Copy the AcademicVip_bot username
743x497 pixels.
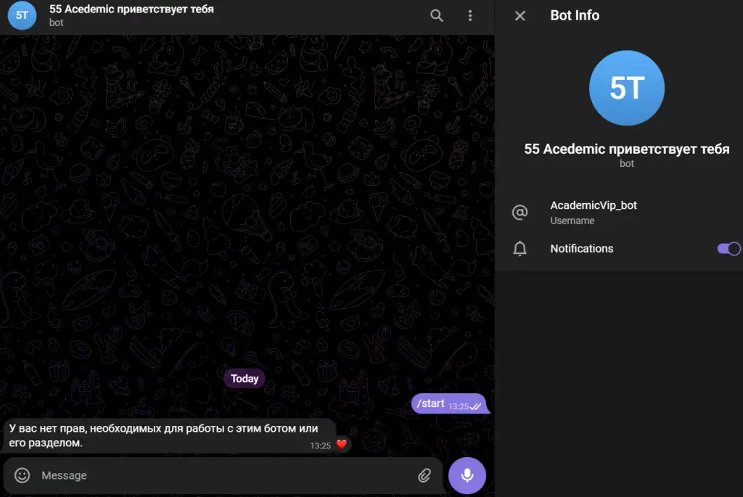pyautogui.click(x=594, y=205)
